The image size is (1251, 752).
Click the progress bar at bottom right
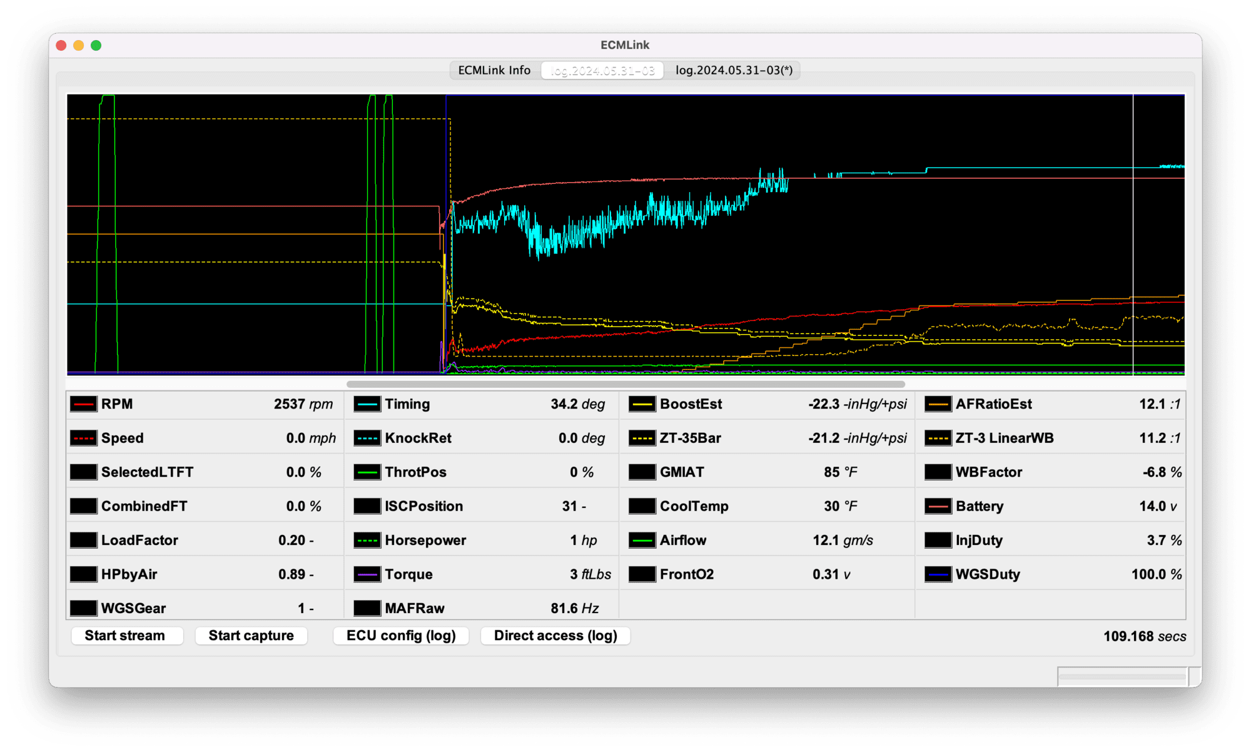click(1122, 676)
